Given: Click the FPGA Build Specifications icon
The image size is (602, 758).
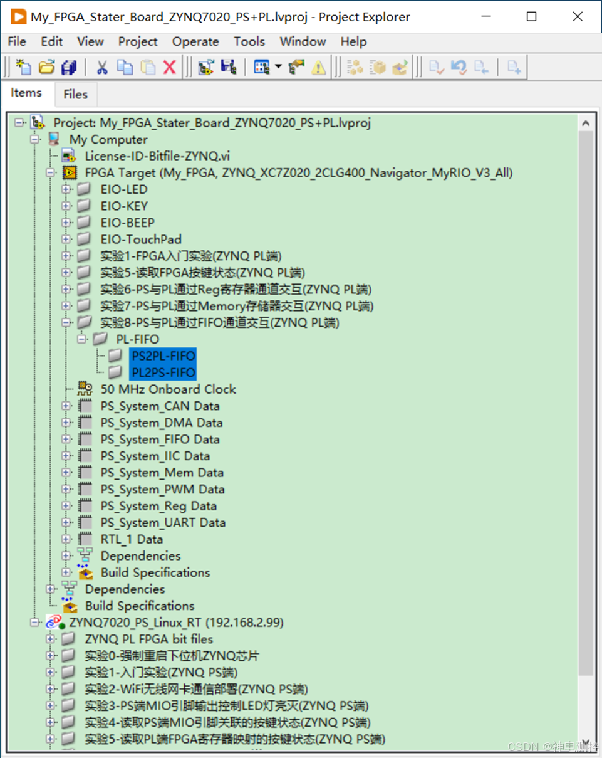Looking at the screenshot, I should pyautogui.click(x=85, y=572).
